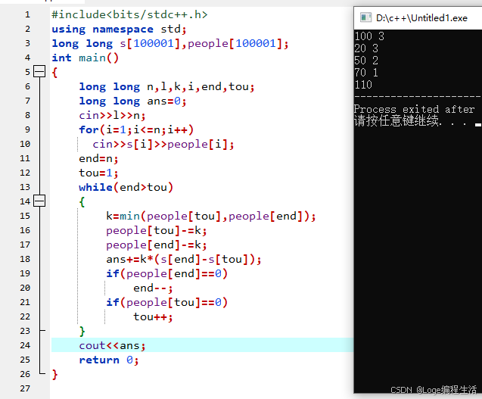Viewport: 482px width, 399px height.
Task: Click 'int main()' in the code
Action: click(x=86, y=58)
